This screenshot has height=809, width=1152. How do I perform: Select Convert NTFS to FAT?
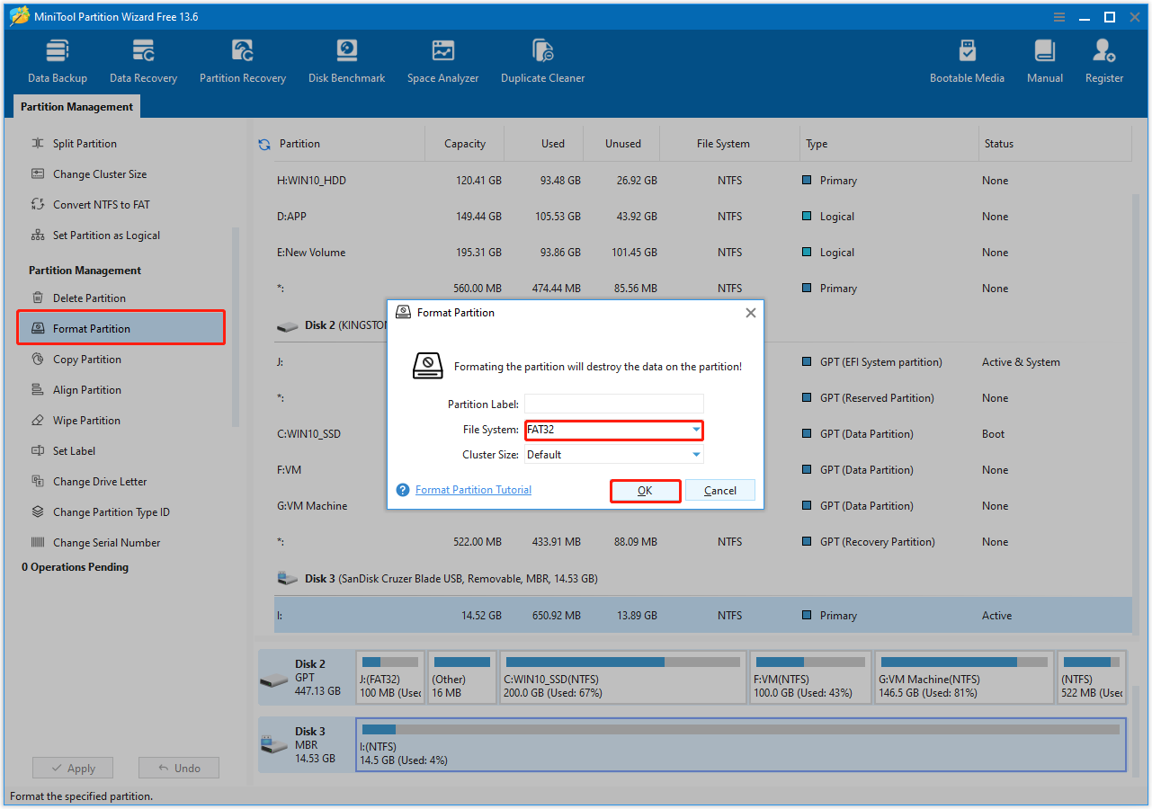click(x=102, y=205)
